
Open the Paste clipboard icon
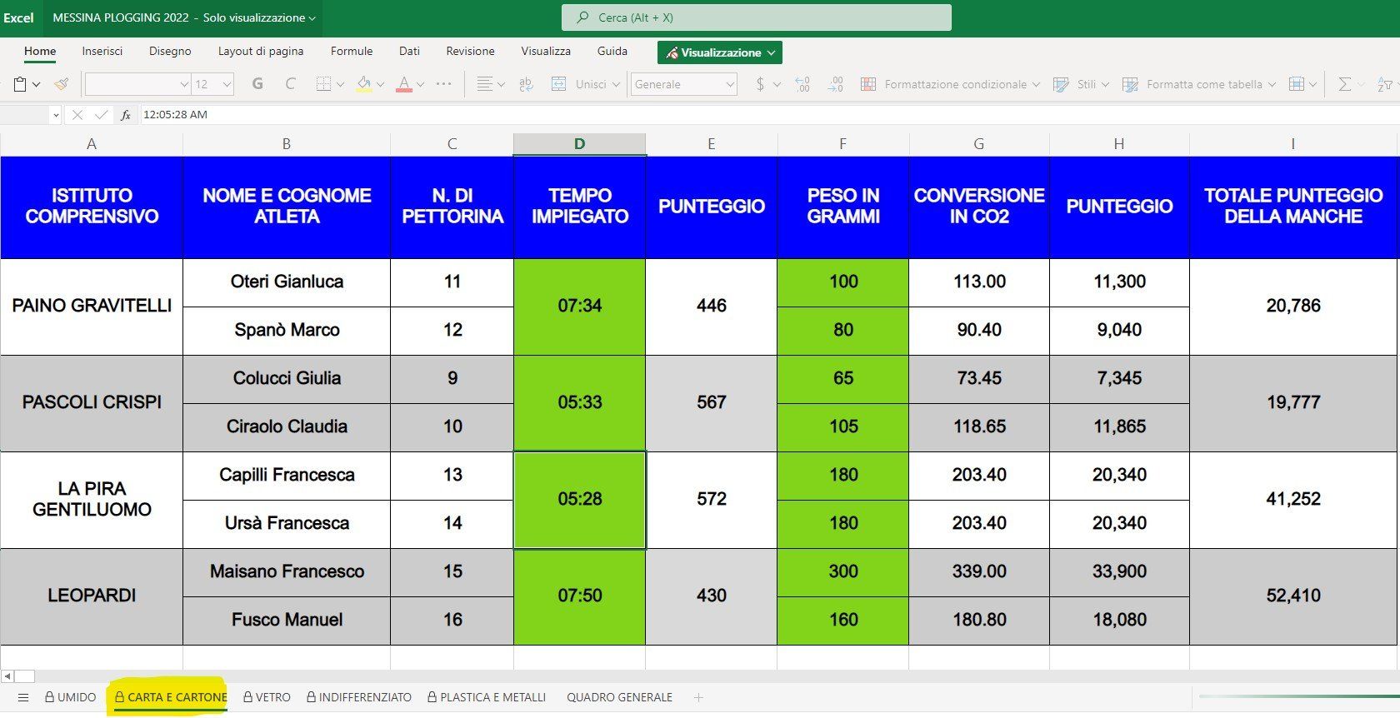tap(21, 84)
